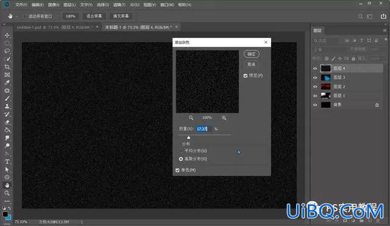This screenshot has height=226, width=390.
Task: Open the Layers panel flyout menu
Action: click(x=385, y=30)
